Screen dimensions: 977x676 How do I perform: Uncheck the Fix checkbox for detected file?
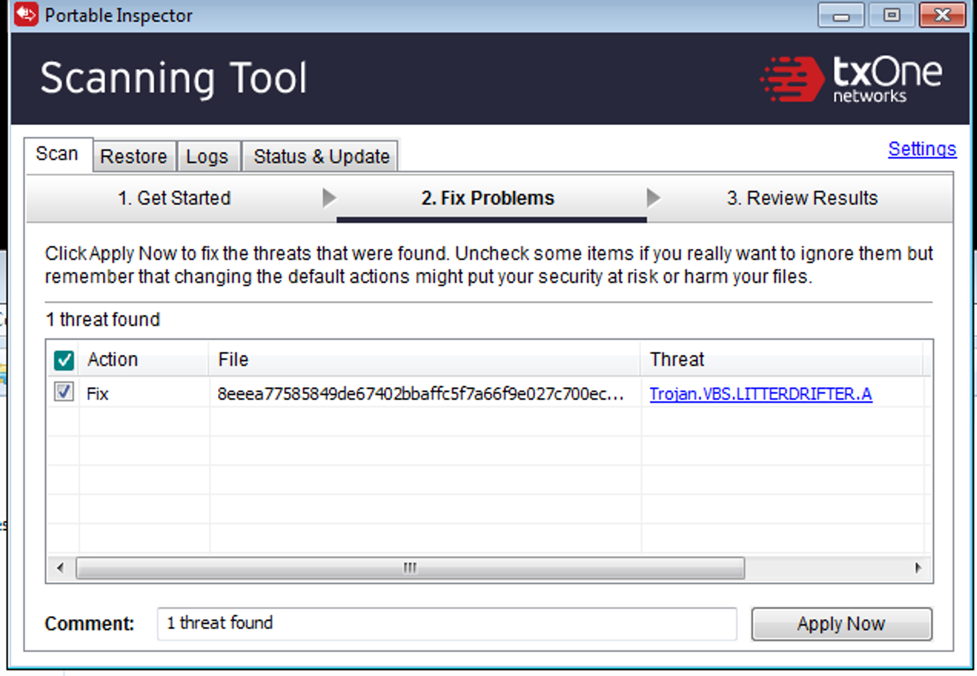(x=64, y=392)
